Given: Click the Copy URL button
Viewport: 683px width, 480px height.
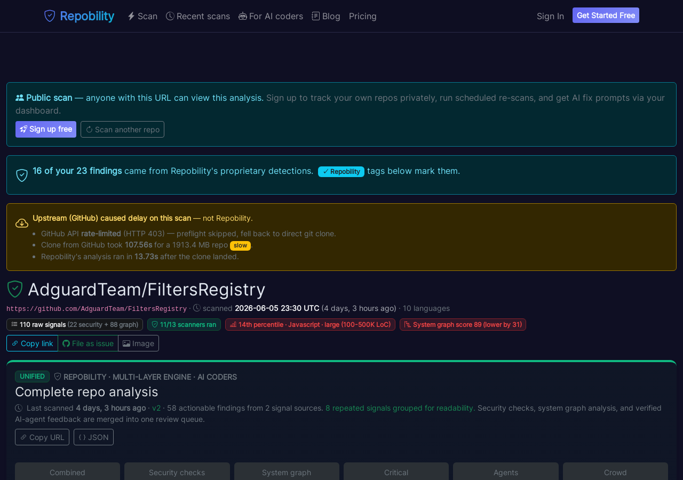Looking at the screenshot, I should pos(42,437).
